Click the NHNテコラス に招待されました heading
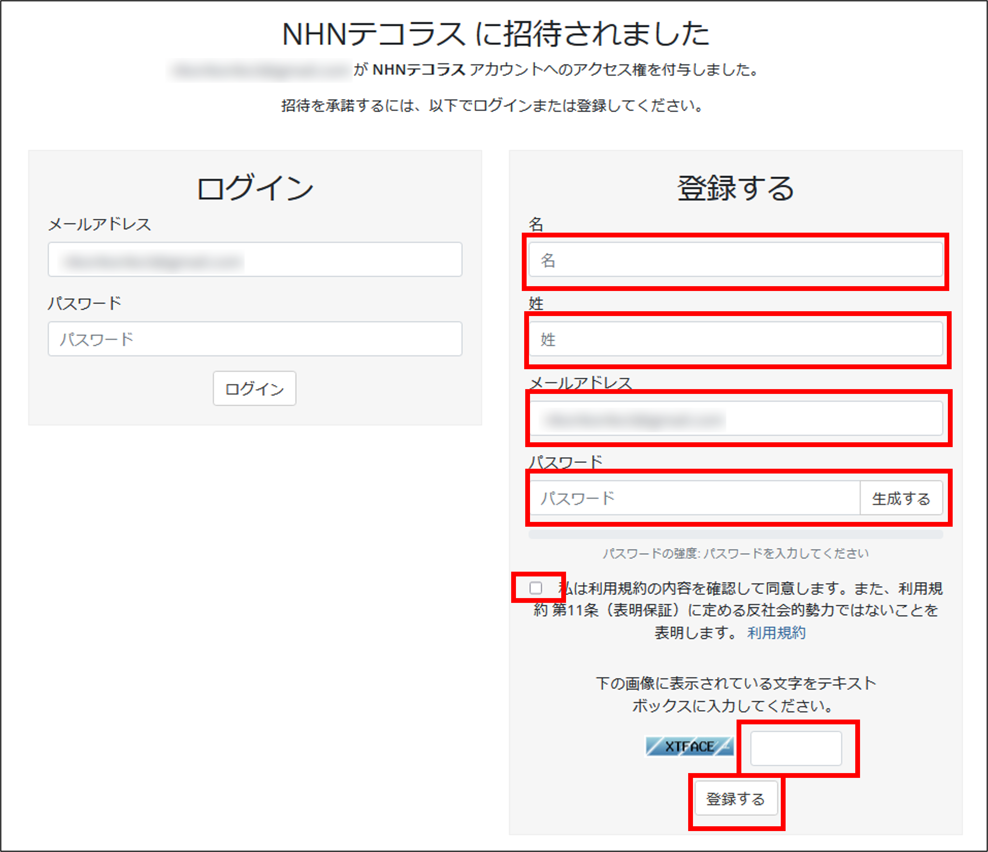The image size is (988, 852). (x=495, y=34)
